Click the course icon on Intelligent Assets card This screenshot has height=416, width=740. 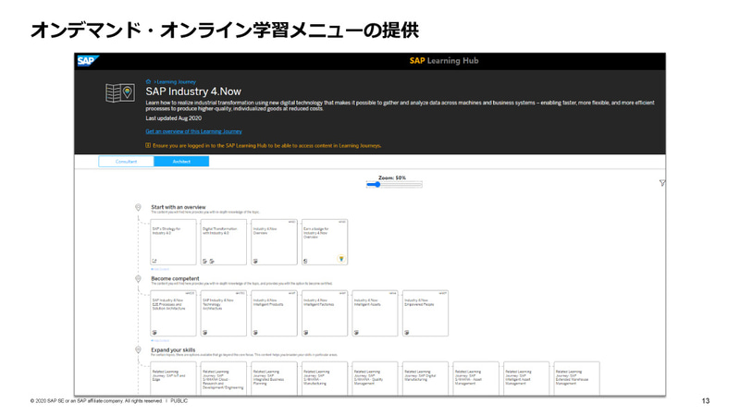tap(356, 333)
